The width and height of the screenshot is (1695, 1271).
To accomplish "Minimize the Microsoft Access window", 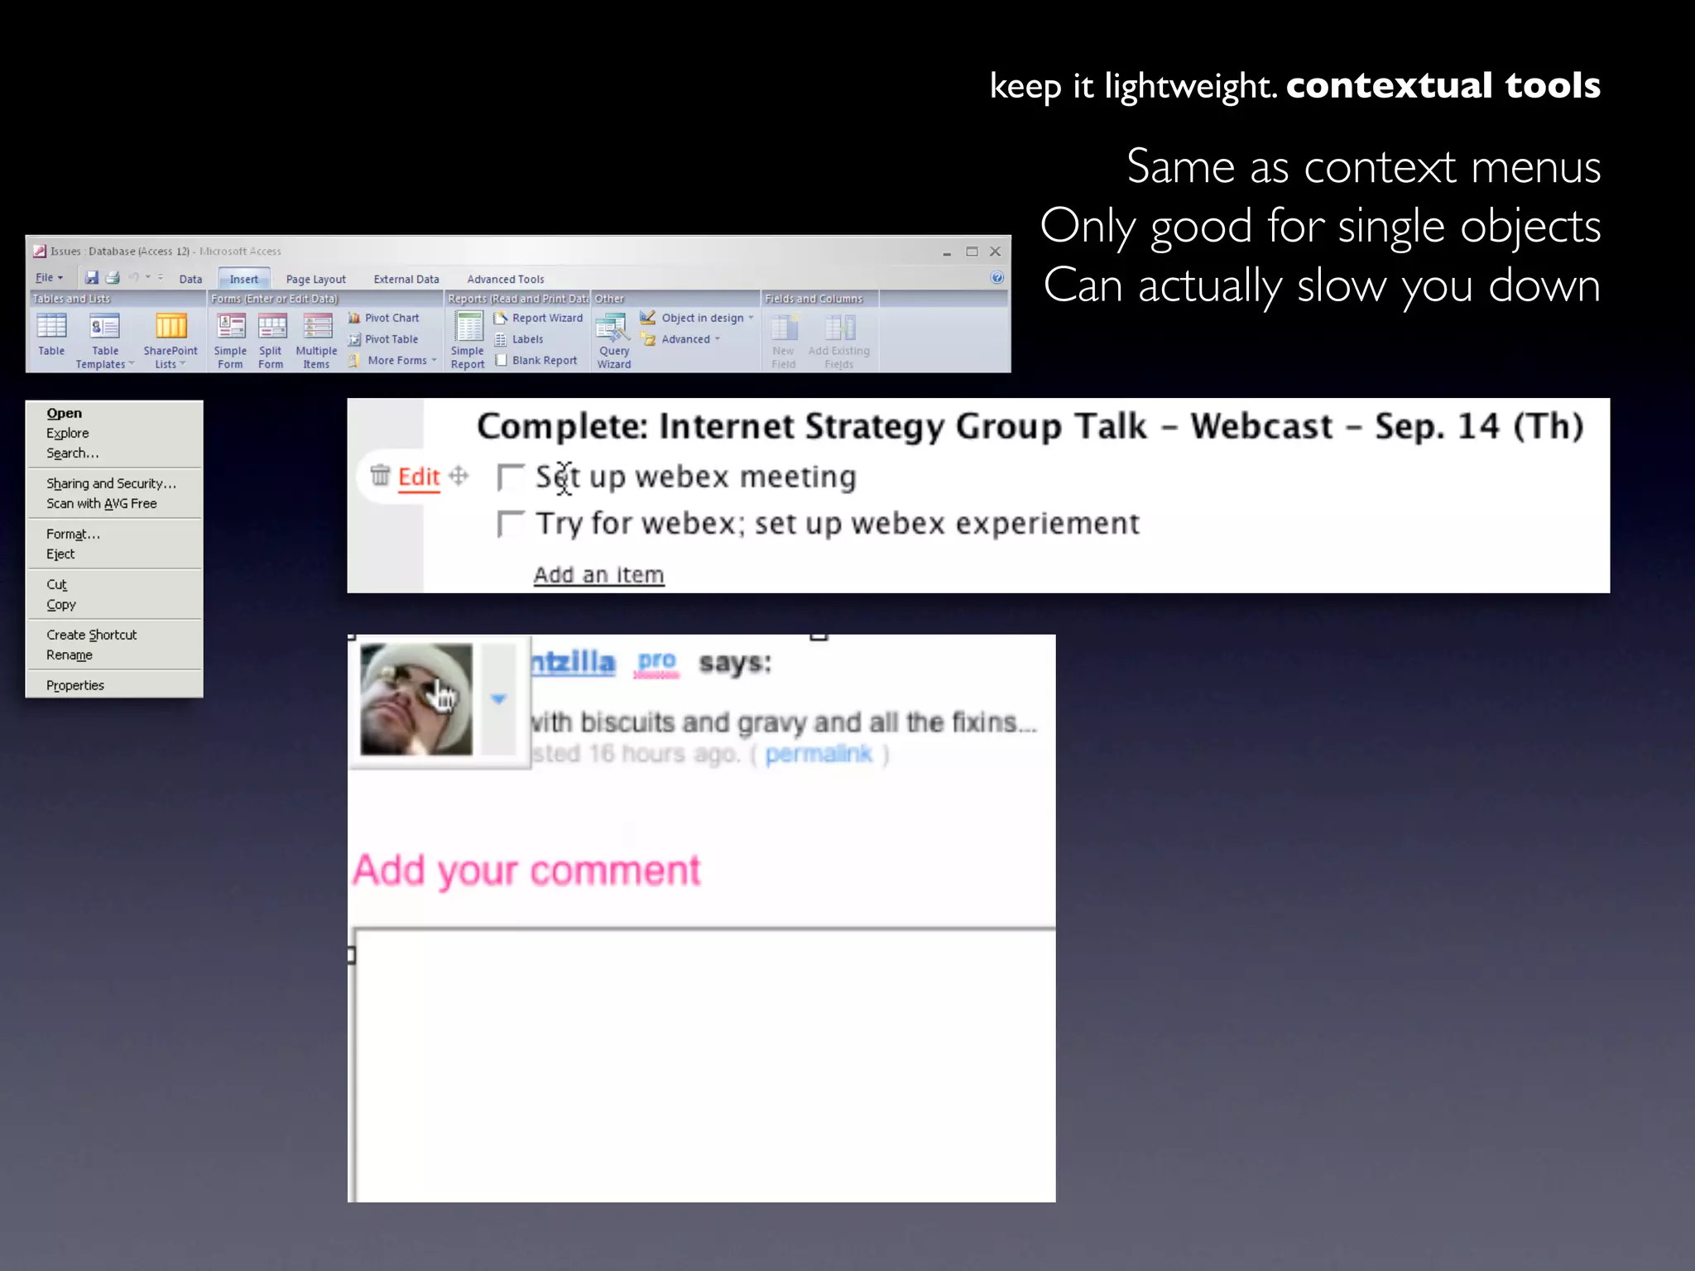I will (x=947, y=252).
